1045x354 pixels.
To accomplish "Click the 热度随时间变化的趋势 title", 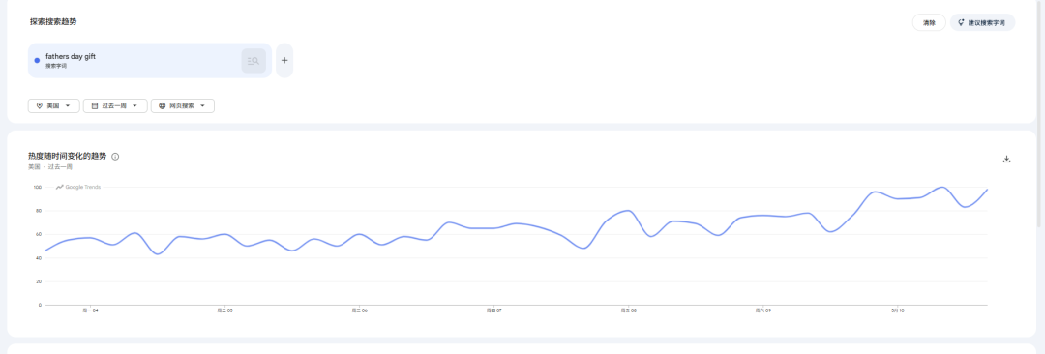I will (68, 156).
